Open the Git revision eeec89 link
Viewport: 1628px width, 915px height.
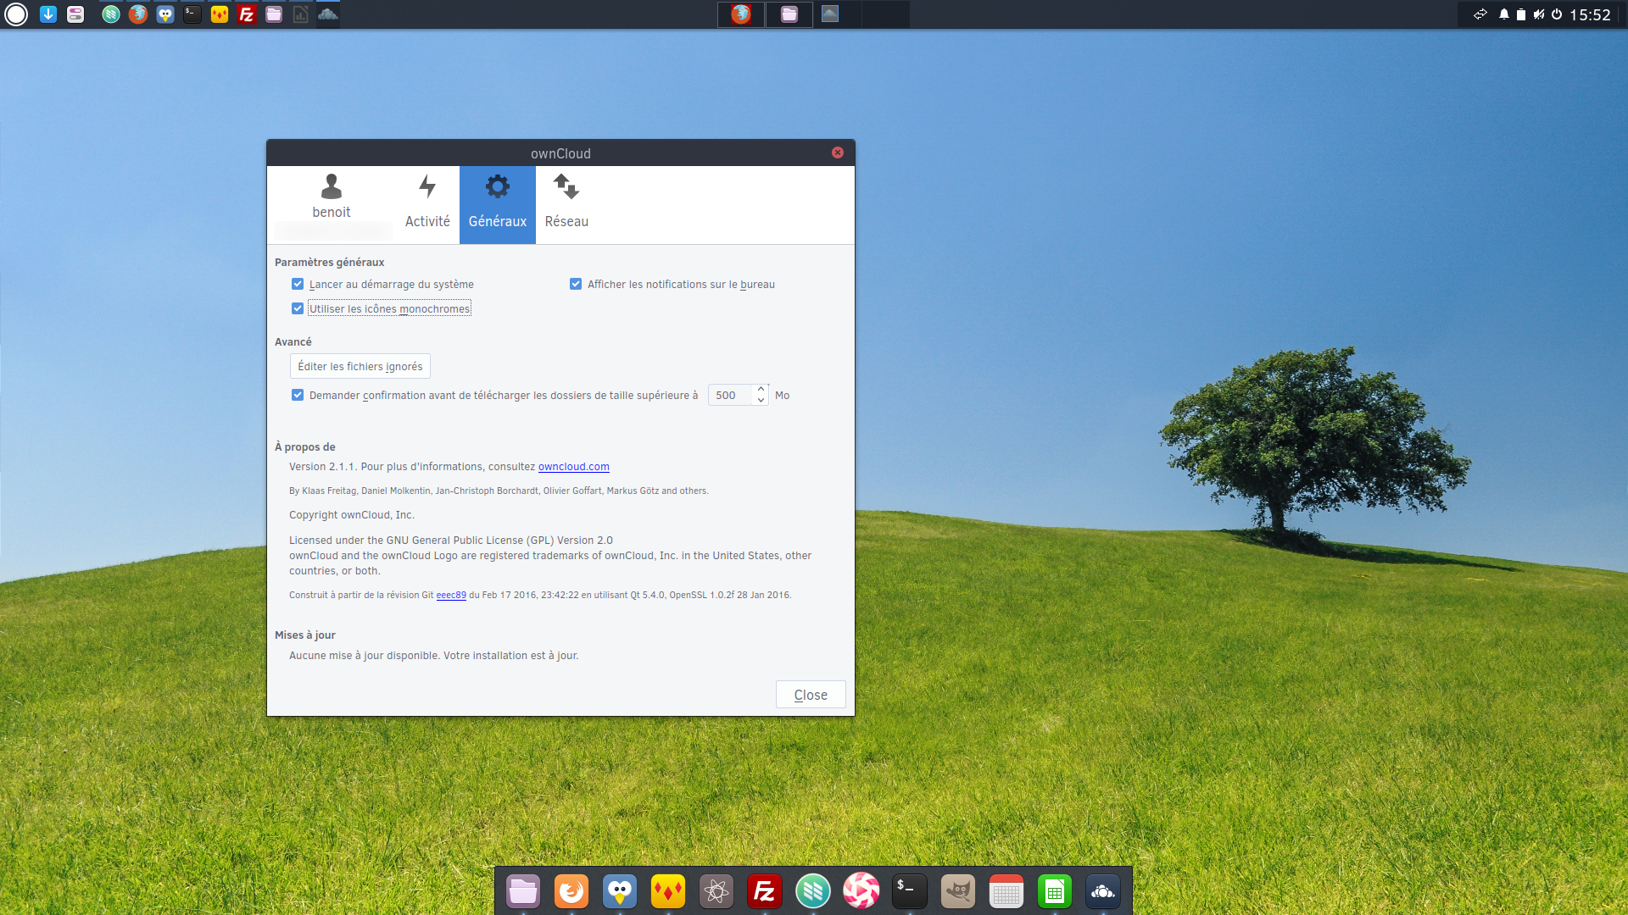(451, 596)
